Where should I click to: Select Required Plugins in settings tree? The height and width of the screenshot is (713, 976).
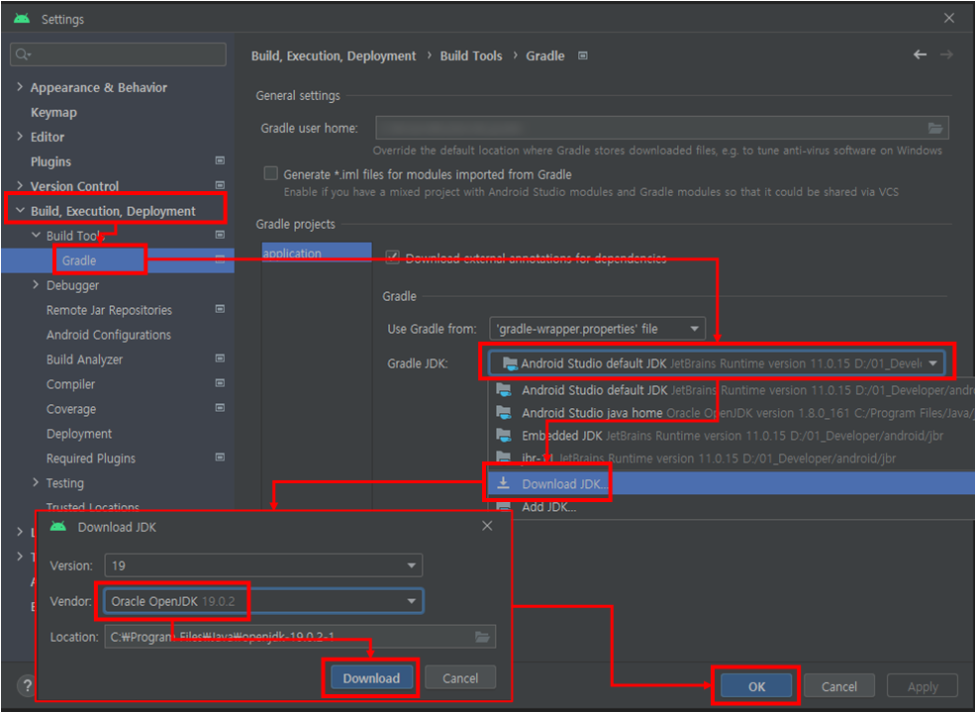[x=91, y=458]
